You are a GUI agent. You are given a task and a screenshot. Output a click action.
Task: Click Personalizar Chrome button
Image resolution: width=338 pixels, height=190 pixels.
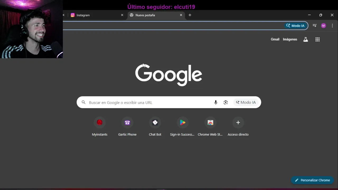coord(312,180)
